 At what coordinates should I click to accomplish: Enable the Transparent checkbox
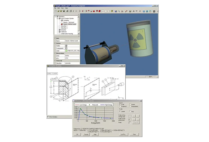66,48
